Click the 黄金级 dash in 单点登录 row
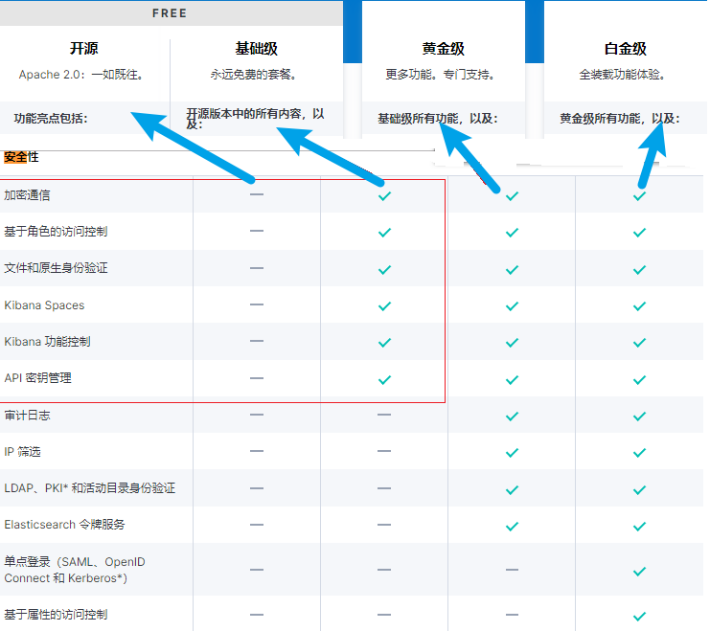710x631 pixels. [x=512, y=570]
